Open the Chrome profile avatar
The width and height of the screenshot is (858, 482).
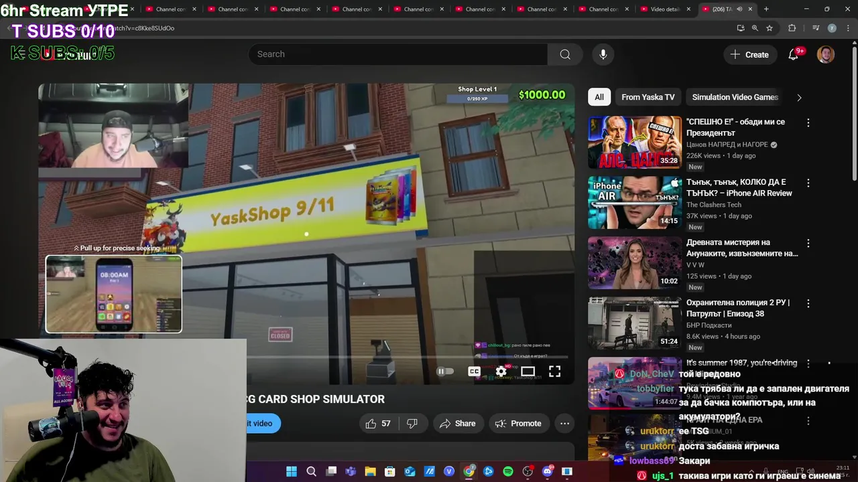tap(832, 28)
